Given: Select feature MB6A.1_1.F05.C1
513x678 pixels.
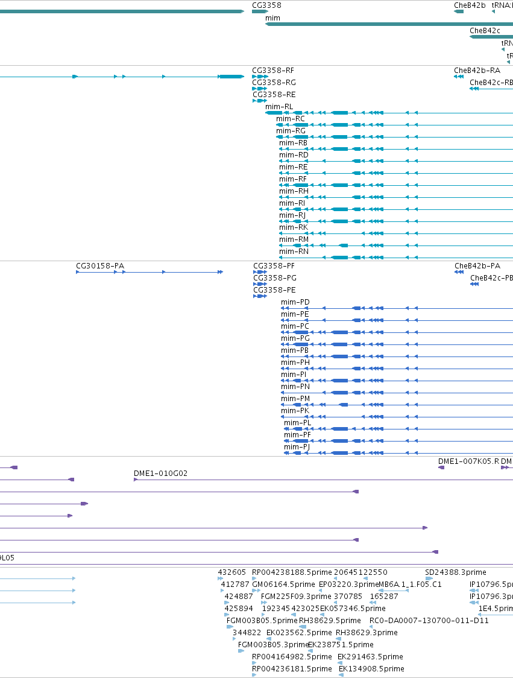Looking at the screenshot, I should click(x=410, y=585).
